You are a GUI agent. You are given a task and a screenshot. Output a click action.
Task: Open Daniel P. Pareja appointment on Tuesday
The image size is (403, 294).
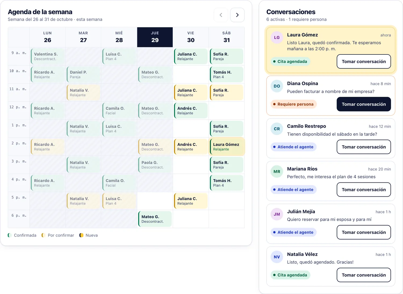(83, 74)
